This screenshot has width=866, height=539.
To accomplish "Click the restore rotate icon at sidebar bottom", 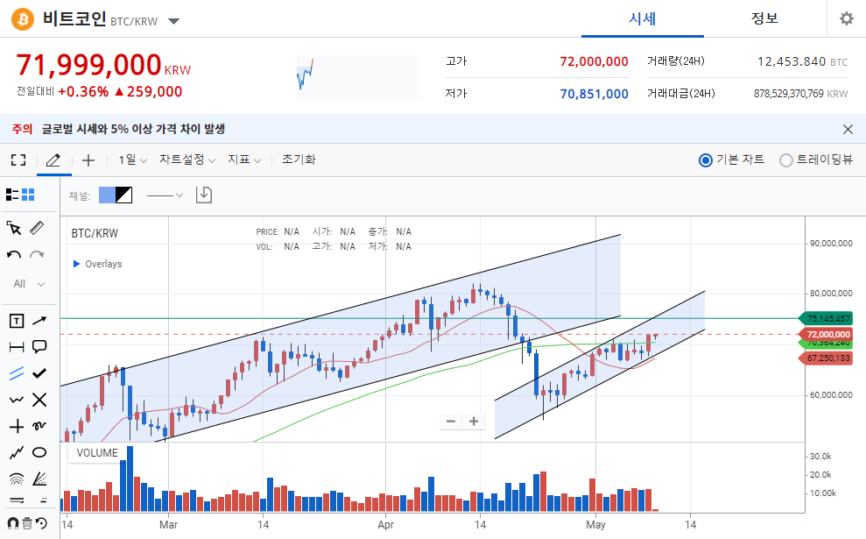I will [41, 523].
